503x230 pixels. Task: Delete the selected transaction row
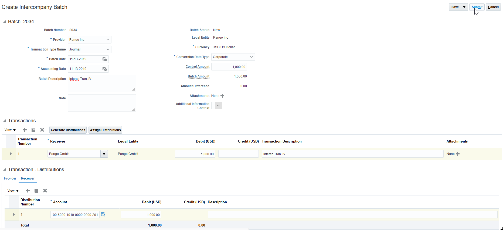42,130
